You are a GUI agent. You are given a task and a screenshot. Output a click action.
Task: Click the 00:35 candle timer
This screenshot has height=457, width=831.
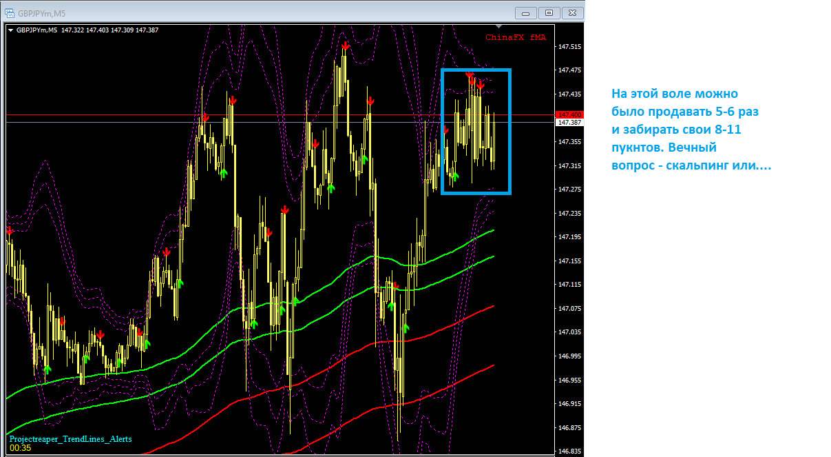[21, 448]
